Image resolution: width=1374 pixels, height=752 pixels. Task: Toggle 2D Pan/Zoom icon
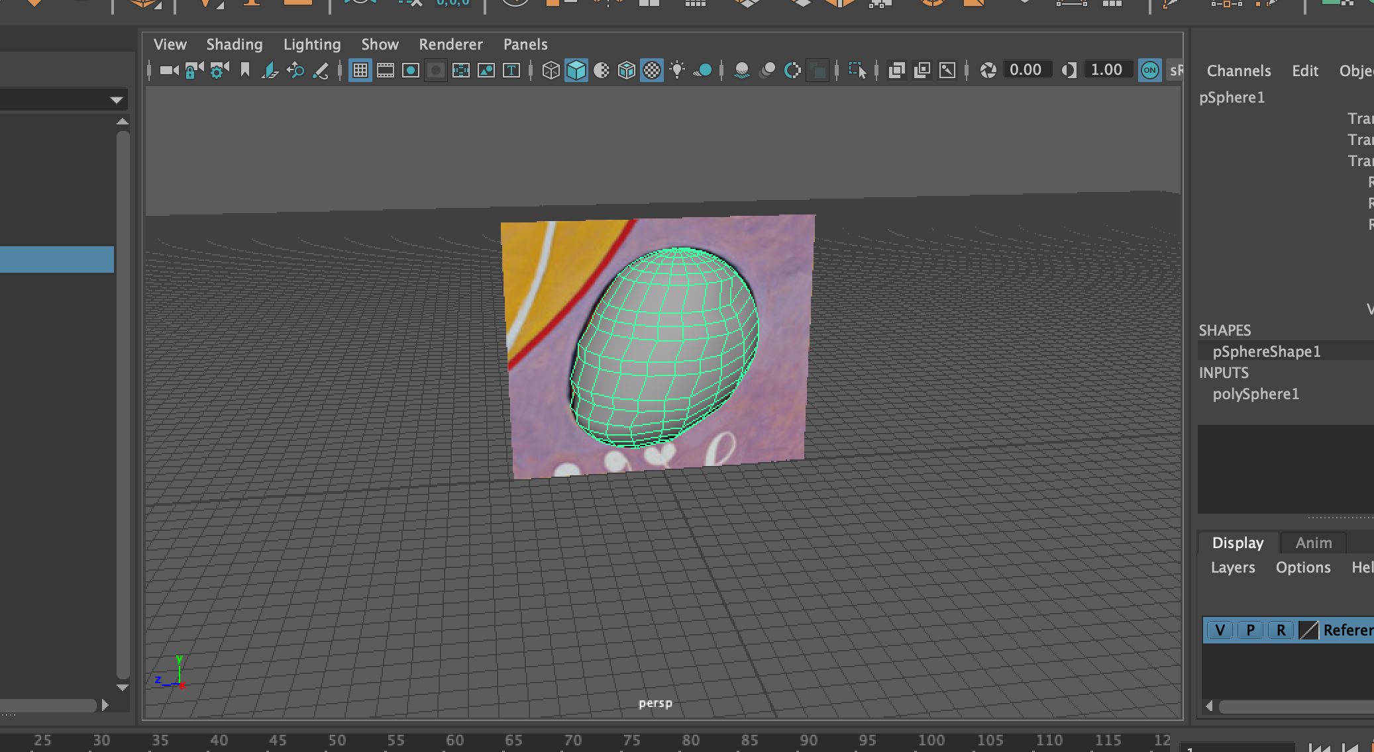tap(295, 70)
